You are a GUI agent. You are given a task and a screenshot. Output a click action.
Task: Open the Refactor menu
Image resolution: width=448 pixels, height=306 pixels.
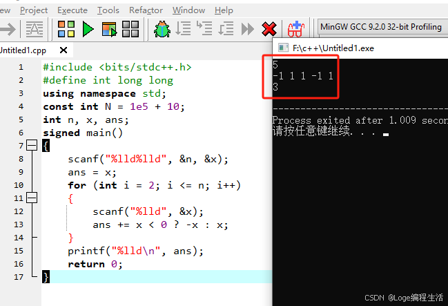pyautogui.click(x=146, y=10)
